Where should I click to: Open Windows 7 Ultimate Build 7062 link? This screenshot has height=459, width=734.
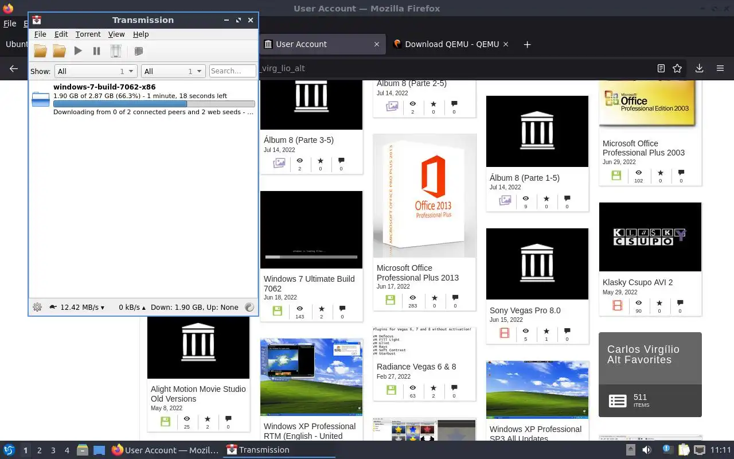[309, 283]
